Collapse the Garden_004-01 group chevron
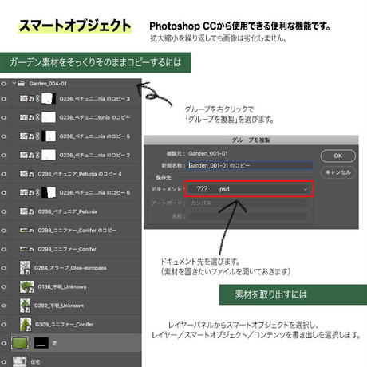367x367 pixels. point(14,84)
